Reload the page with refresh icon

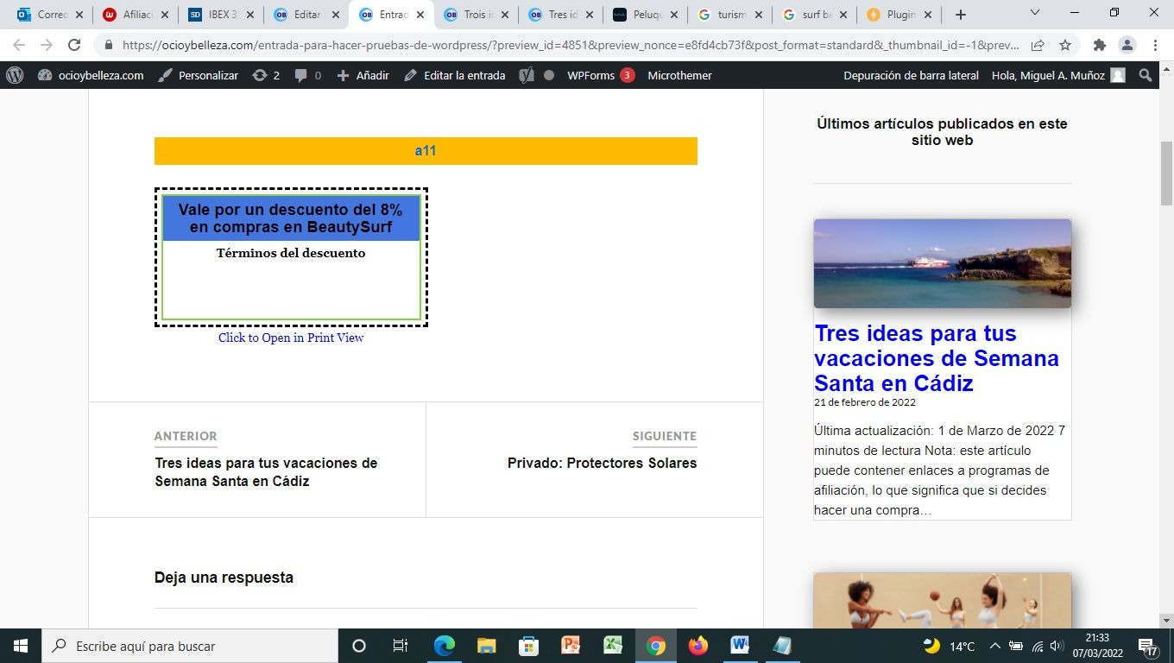74,45
